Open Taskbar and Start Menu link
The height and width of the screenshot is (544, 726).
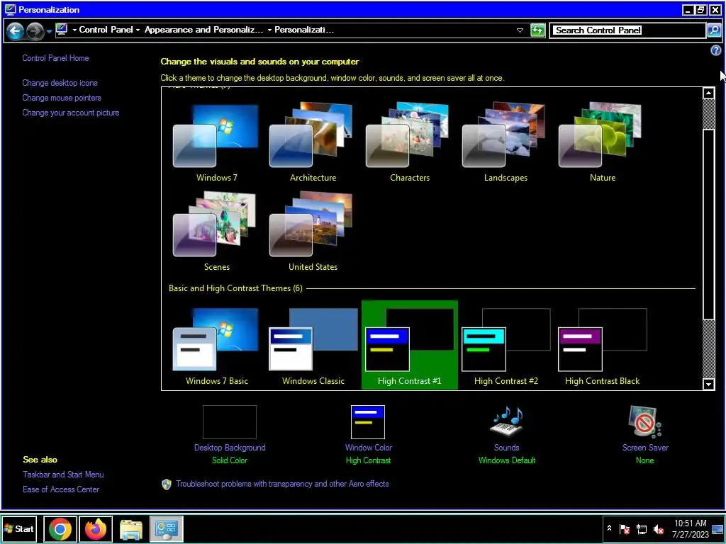tap(63, 475)
